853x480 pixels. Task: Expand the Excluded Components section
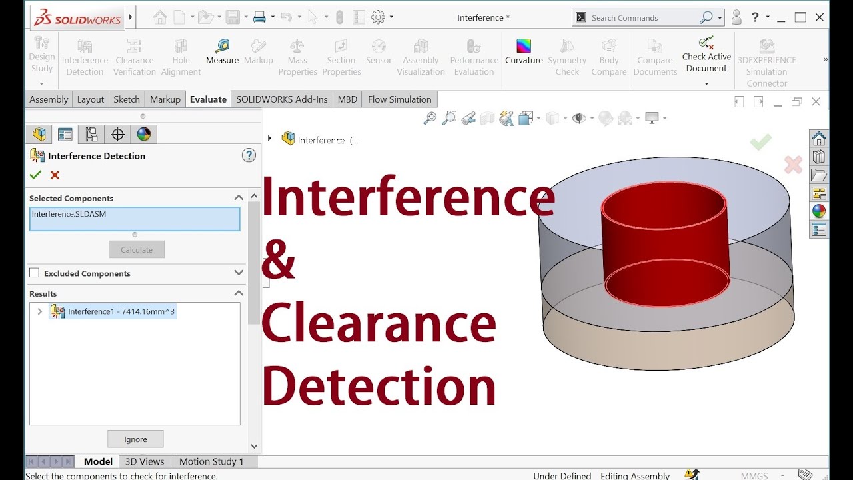(x=239, y=273)
